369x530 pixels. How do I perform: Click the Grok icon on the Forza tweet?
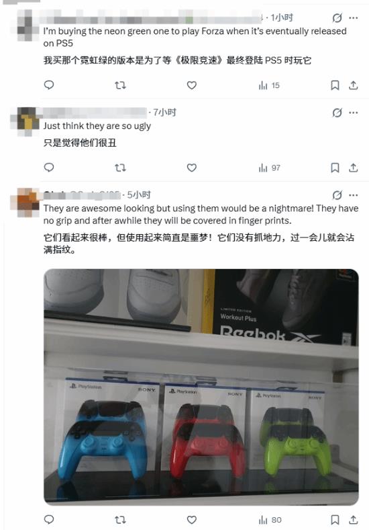tap(337, 18)
